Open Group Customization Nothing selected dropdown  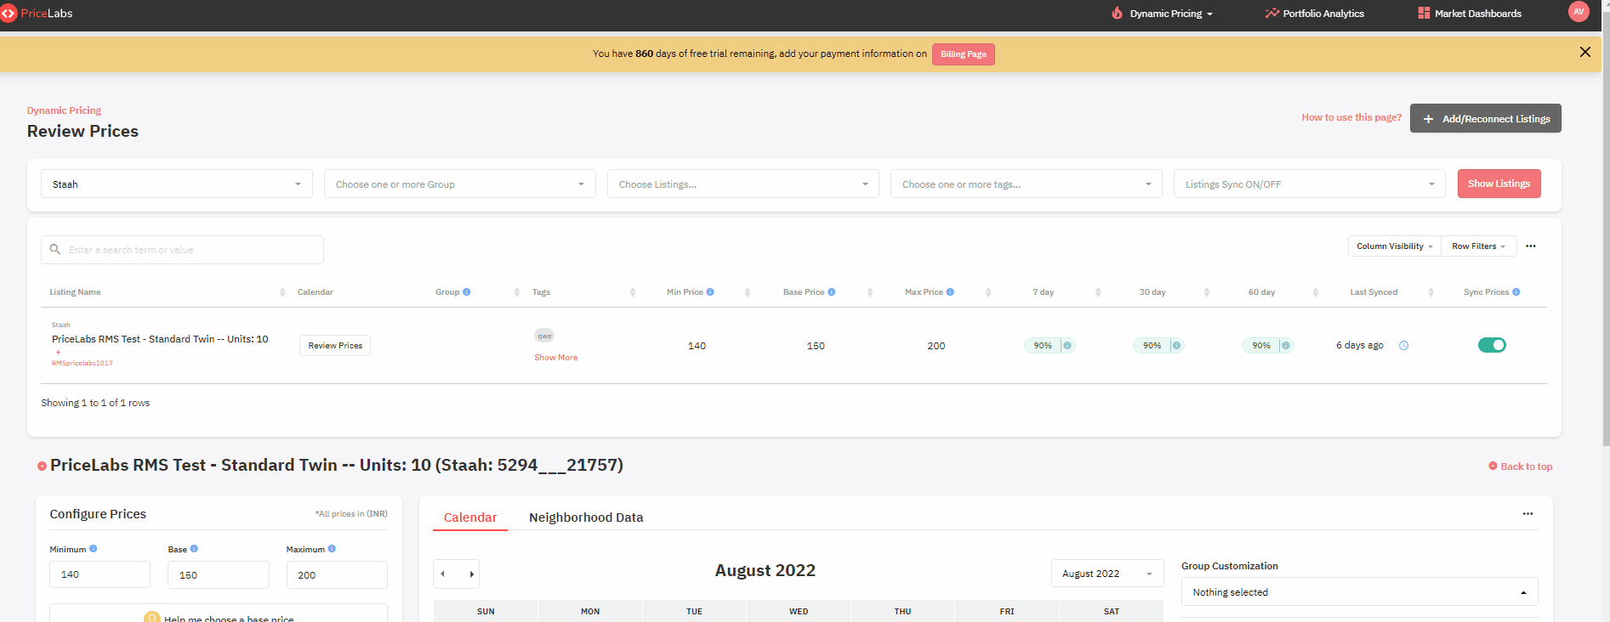click(x=1359, y=592)
